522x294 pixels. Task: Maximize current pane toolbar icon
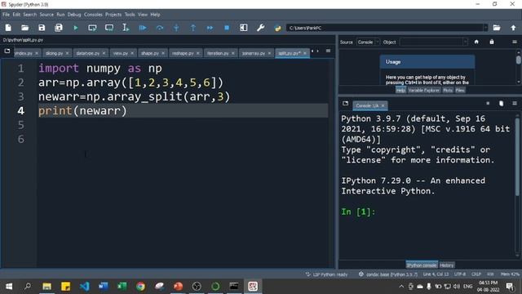(x=244, y=28)
